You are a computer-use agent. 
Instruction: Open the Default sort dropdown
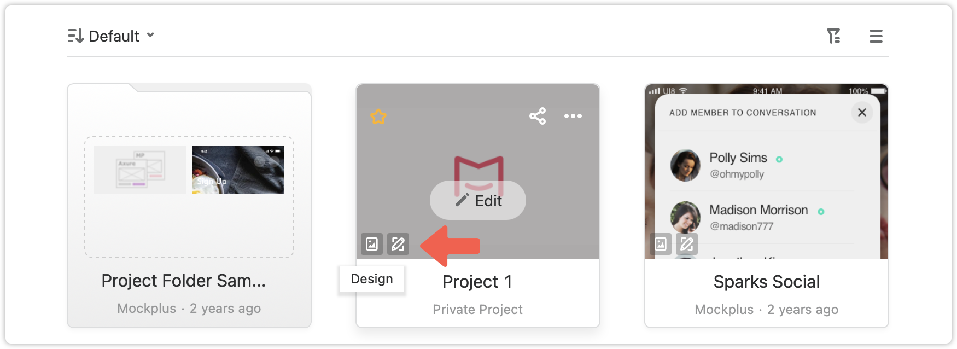[x=111, y=36]
